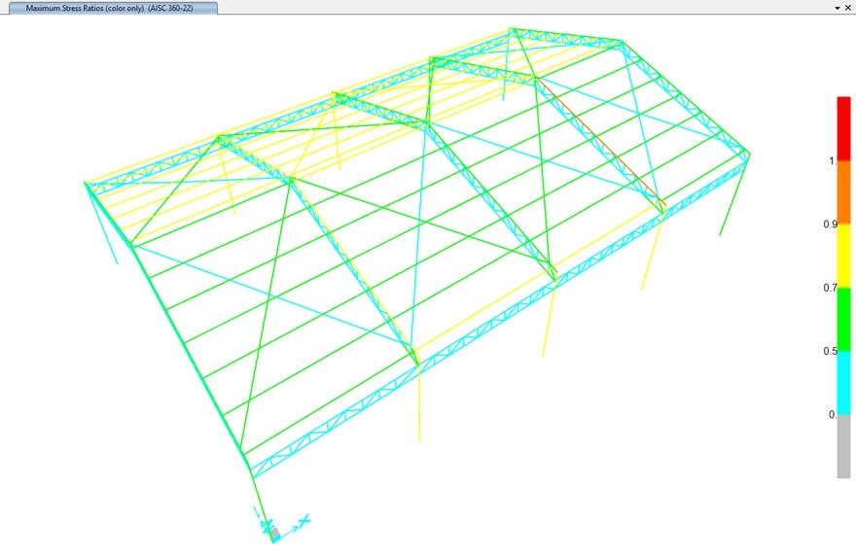Screen dimensions: 856x554
Task: Select the gray support marker at origin
Action: [x=273, y=532]
